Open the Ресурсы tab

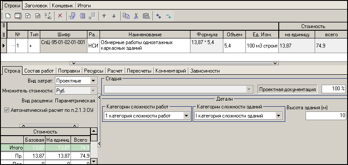click(x=93, y=71)
